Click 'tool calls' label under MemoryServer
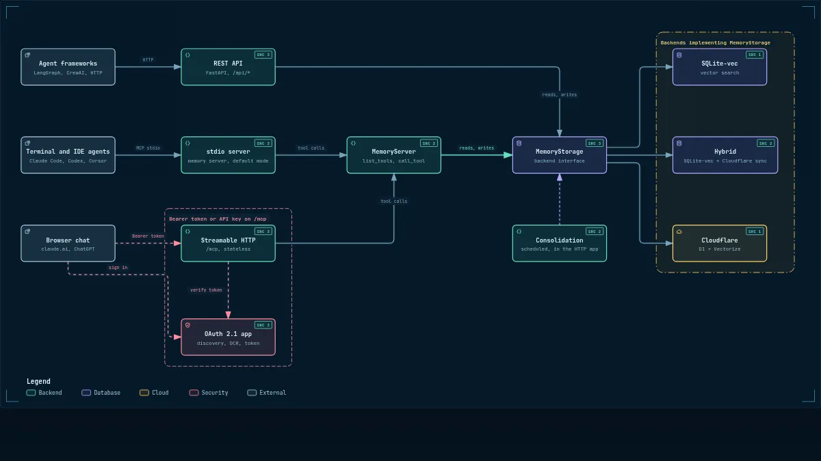 [393, 201]
